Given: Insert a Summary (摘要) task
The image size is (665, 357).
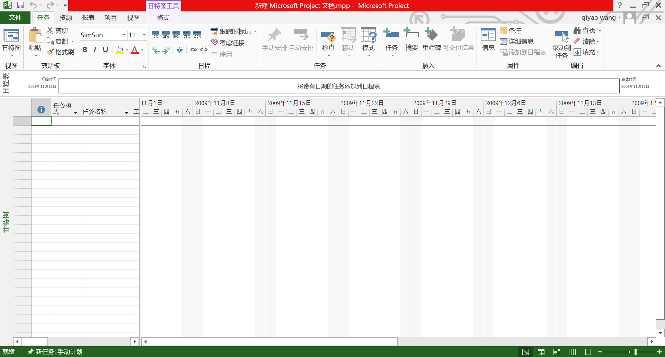Looking at the screenshot, I should (411, 39).
